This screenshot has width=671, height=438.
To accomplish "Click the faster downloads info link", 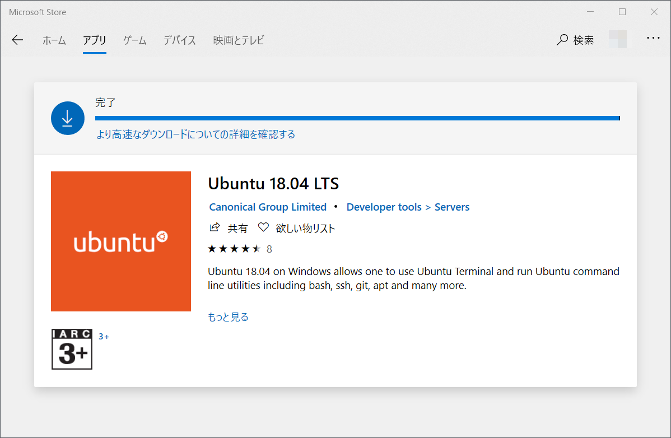I will [x=195, y=134].
